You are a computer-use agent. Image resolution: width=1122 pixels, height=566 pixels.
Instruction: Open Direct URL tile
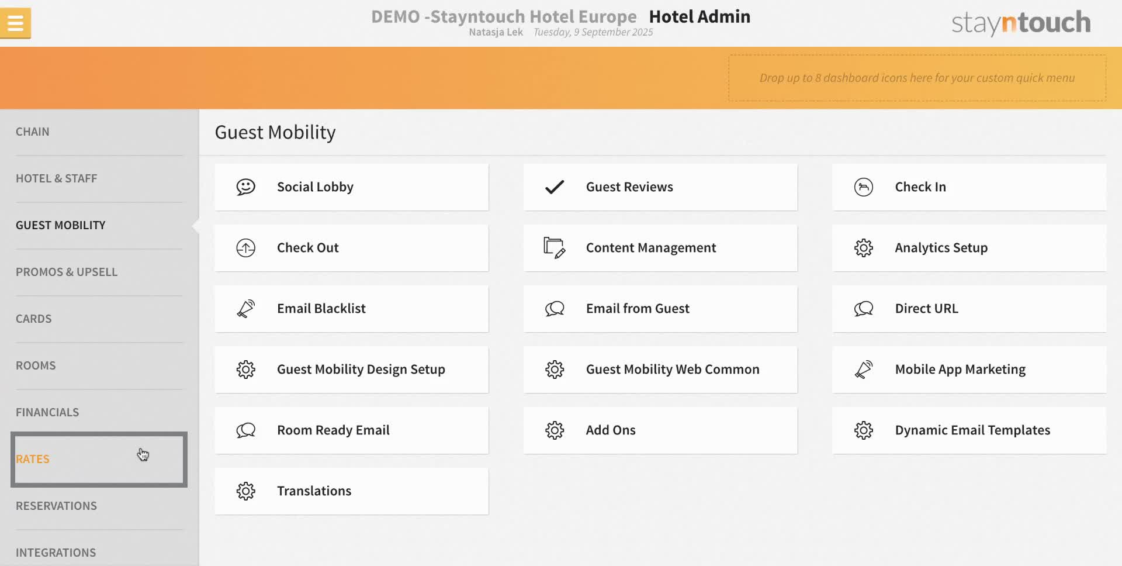pos(969,309)
